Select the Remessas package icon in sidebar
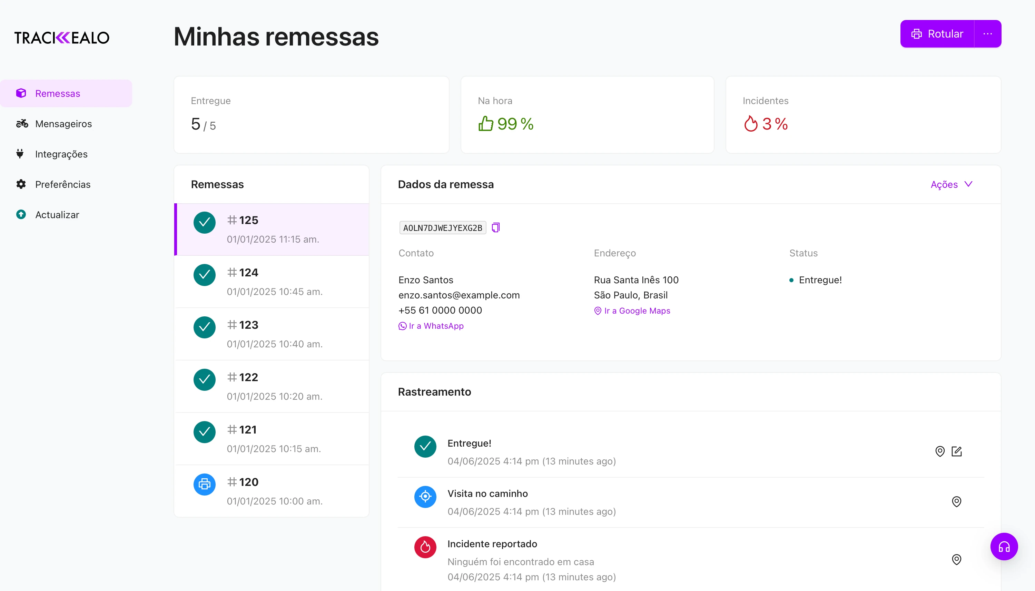Screen dimensions: 1035x591 click(21, 93)
